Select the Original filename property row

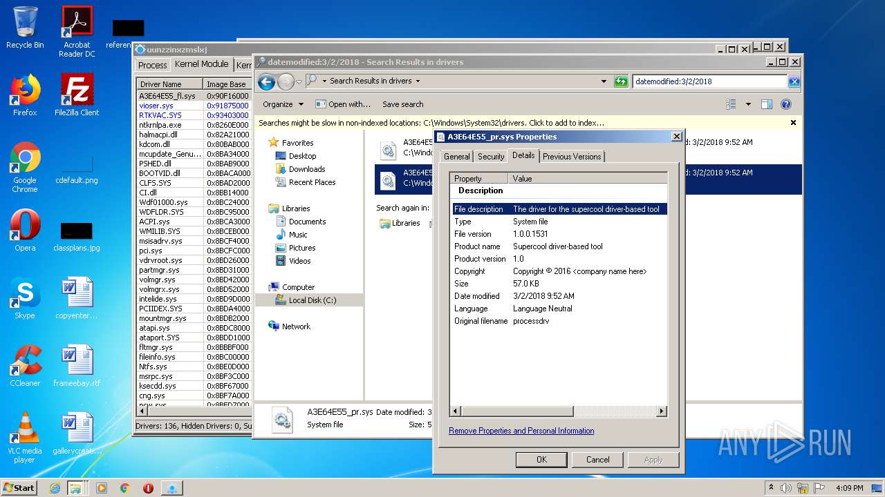pos(559,321)
